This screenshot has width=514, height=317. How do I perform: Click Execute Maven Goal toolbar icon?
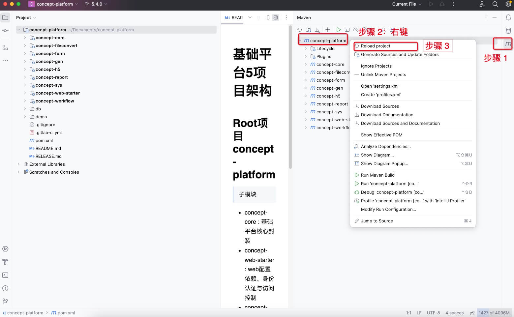[x=347, y=30]
